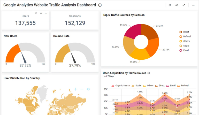199x115 pixels.
Task: Click the dashboard refresh icon
Action: point(170,5)
